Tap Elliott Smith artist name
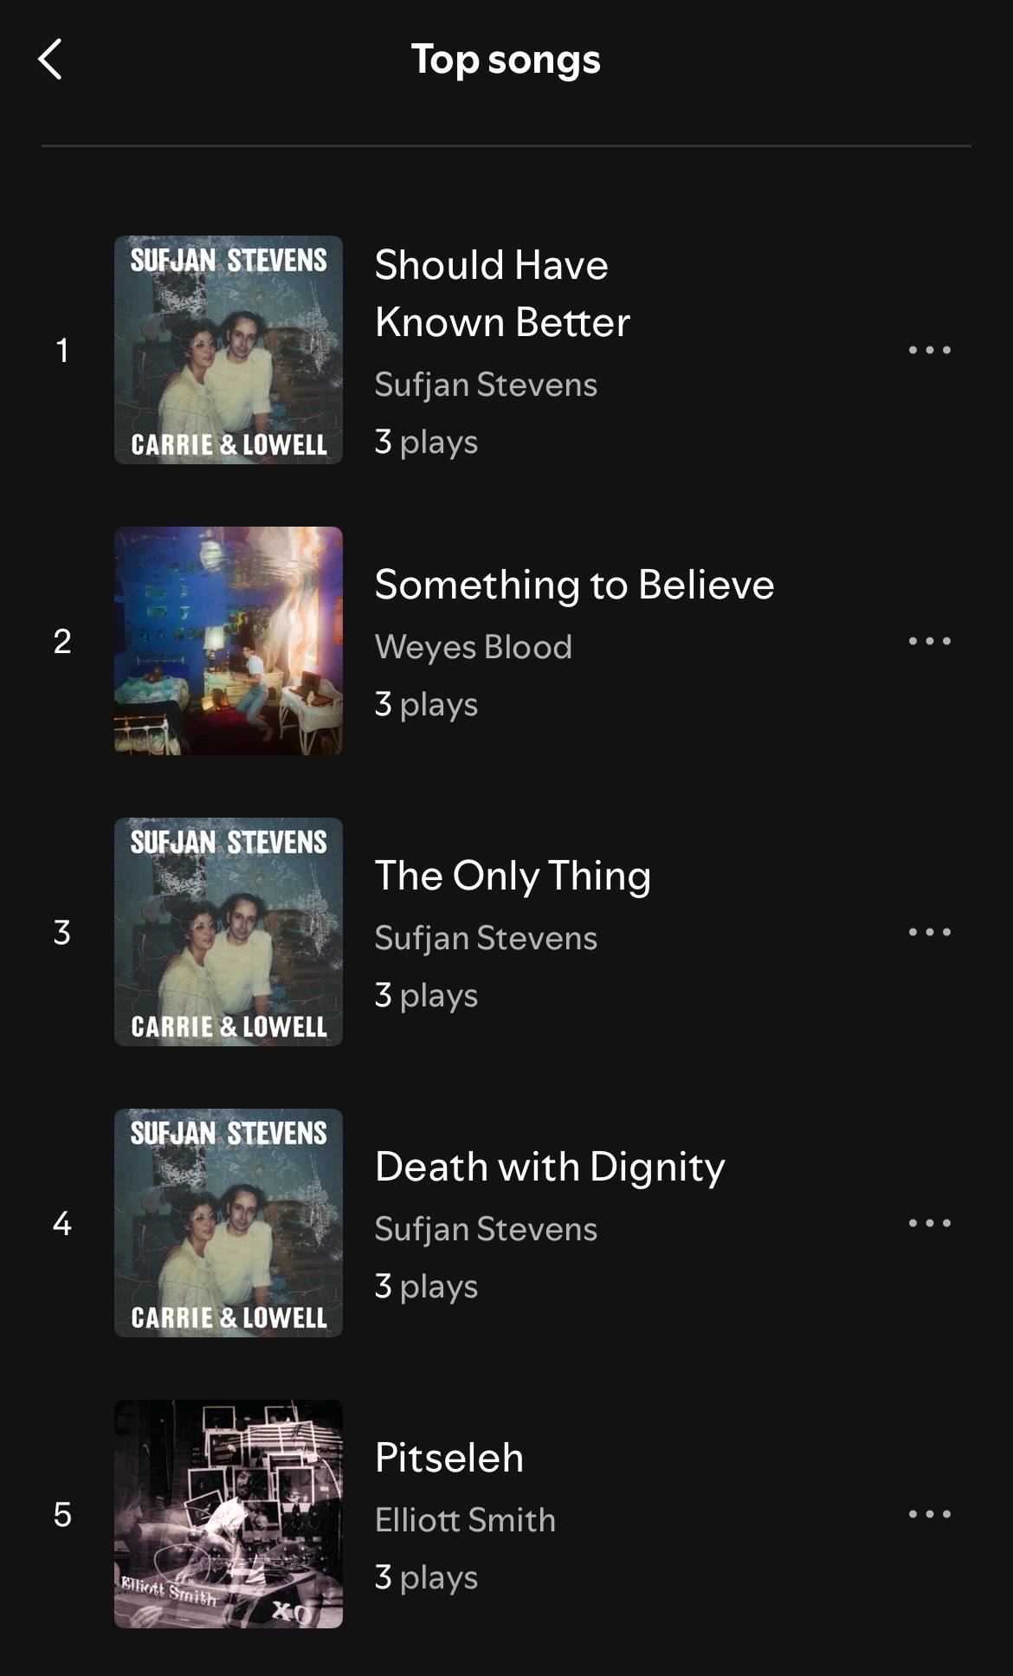 point(465,1520)
